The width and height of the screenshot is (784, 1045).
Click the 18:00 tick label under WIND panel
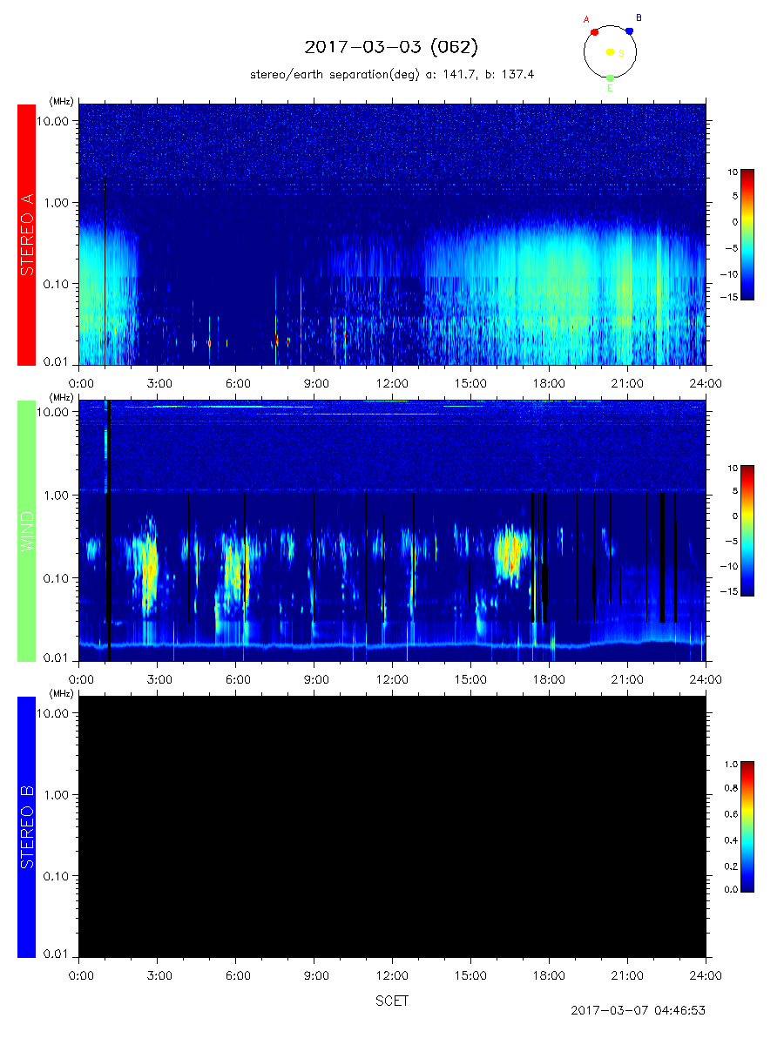pos(549,678)
